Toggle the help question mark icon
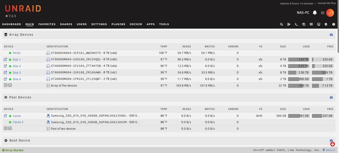339x153 pixels. pyautogui.click(x=334, y=24)
